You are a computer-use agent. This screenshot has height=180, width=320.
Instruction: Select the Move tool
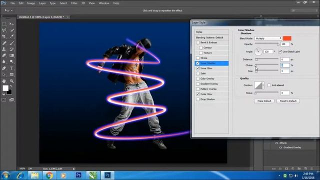11,24
